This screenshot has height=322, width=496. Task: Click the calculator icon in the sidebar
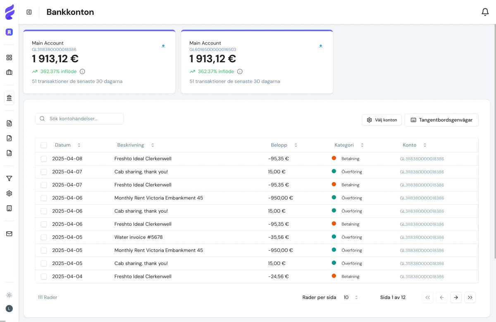(x=9, y=208)
